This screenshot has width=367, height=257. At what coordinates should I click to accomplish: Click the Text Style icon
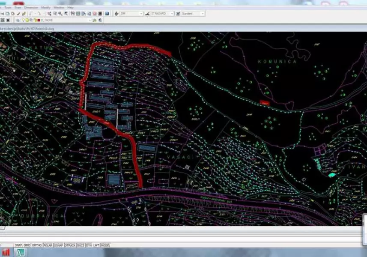pyautogui.click(x=117, y=14)
